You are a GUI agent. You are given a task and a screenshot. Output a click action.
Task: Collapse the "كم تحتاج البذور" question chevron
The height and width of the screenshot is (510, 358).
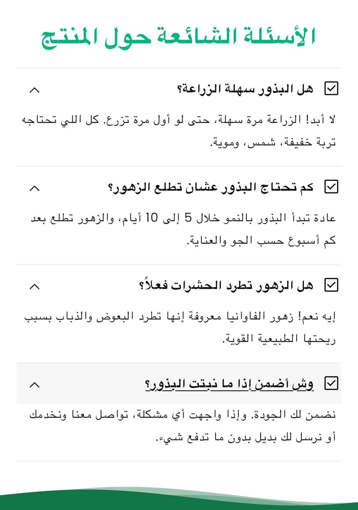click(34, 189)
